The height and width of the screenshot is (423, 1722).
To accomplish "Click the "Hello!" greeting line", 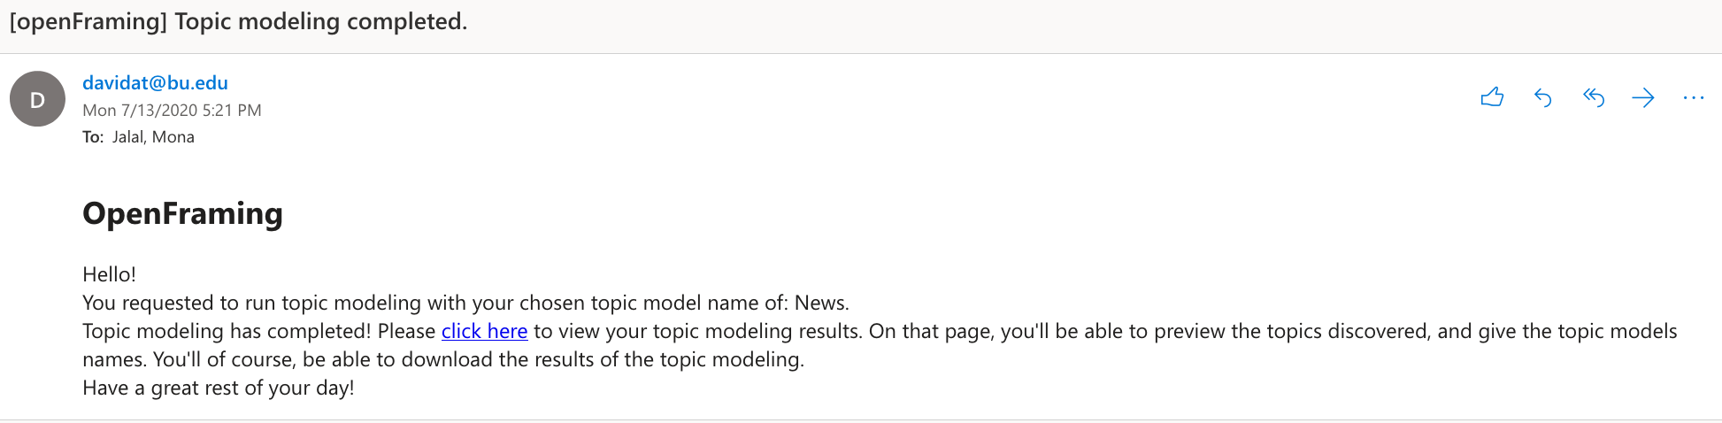I will (109, 274).
